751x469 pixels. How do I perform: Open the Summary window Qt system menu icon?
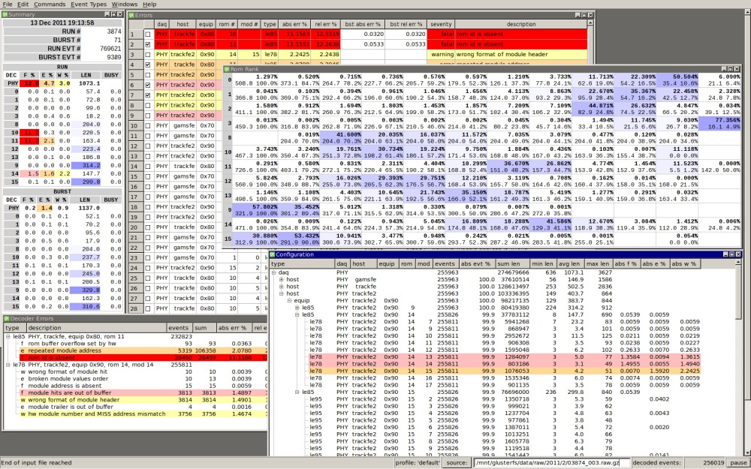click(x=5, y=14)
